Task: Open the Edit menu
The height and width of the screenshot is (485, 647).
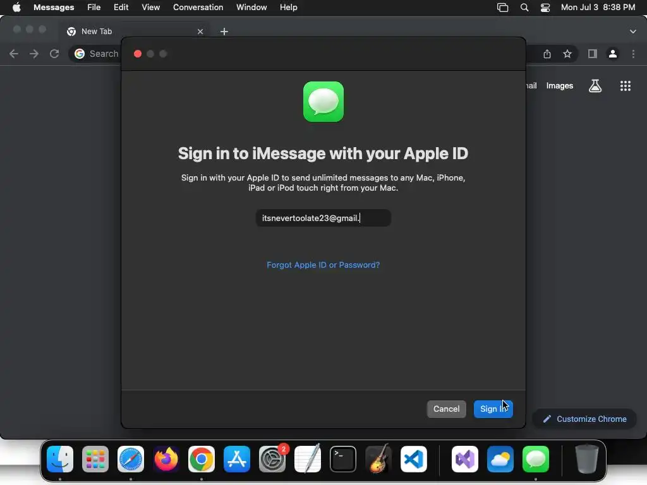Action: click(x=121, y=8)
